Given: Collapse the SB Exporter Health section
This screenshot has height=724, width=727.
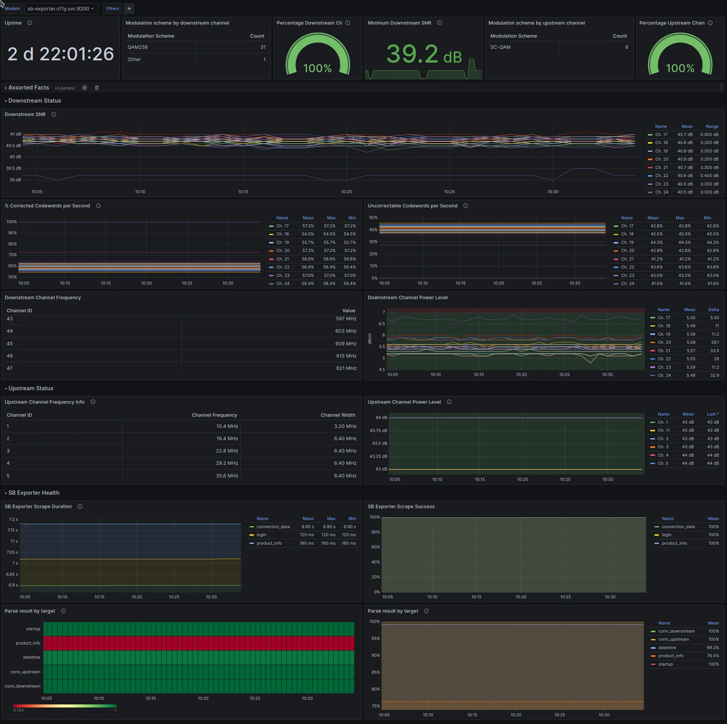Looking at the screenshot, I should coord(33,493).
